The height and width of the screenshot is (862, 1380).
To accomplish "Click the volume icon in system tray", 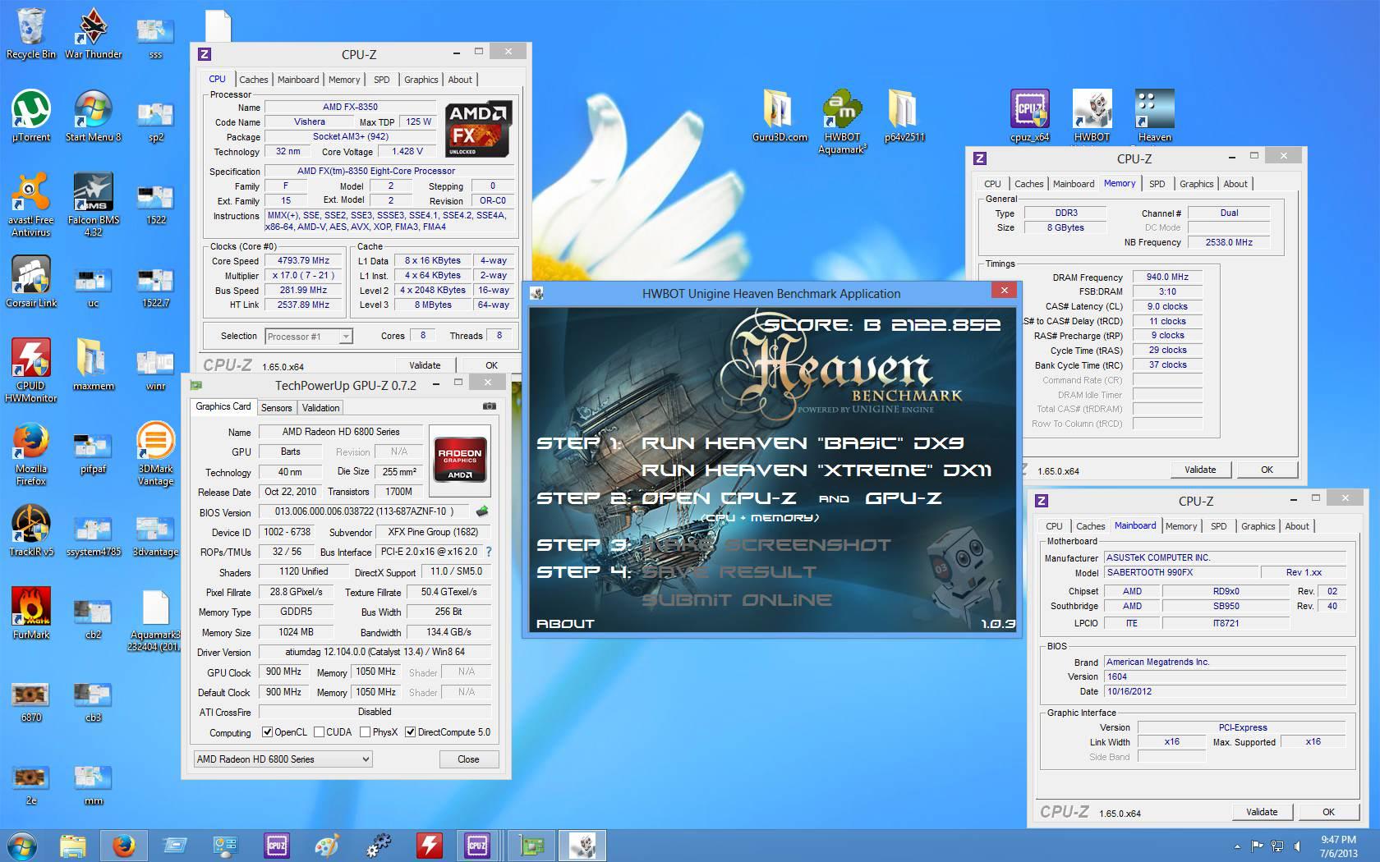I will pos(1298,846).
